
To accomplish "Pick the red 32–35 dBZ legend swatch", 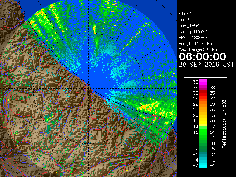I will 203,93.
